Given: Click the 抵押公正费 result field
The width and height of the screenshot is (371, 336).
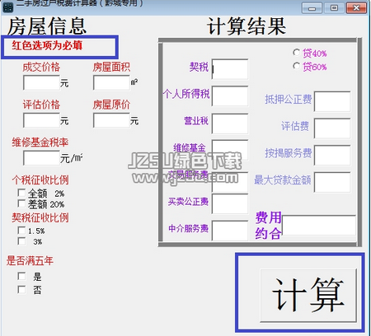Looking at the screenshot, I should [x=332, y=101].
